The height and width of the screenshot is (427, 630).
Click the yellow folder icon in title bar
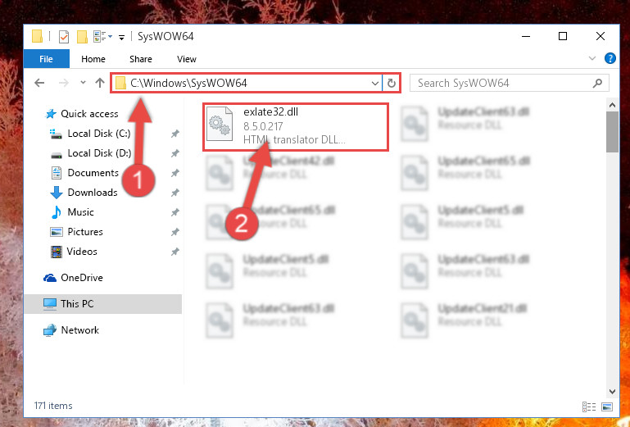(x=38, y=36)
